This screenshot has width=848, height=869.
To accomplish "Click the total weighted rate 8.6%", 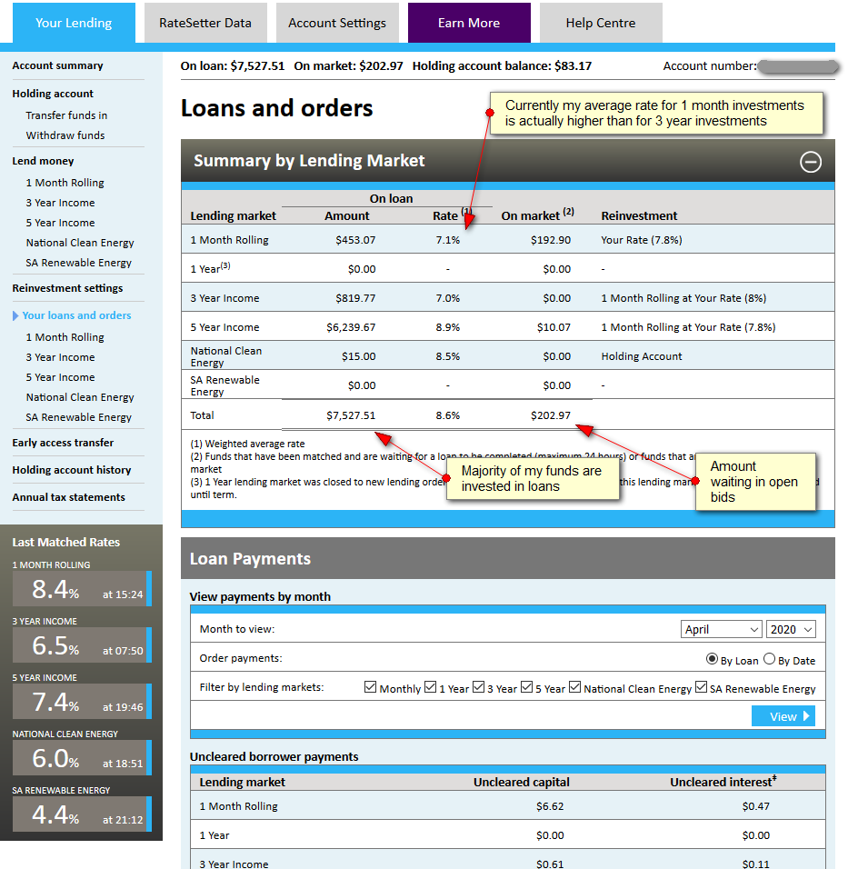I will click(448, 415).
